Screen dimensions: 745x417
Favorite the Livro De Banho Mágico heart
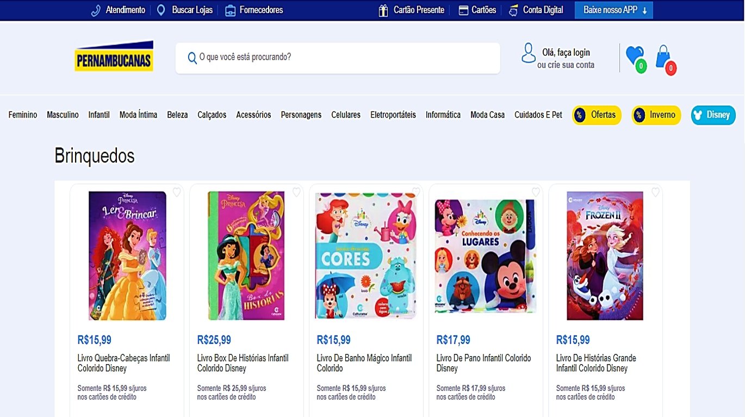coord(416,192)
